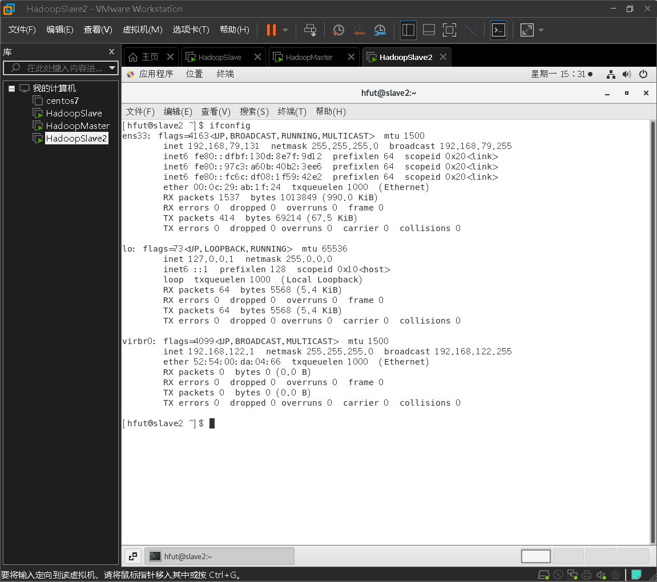
Task: Click the terminal vertical scrollbar
Action: tap(653, 332)
